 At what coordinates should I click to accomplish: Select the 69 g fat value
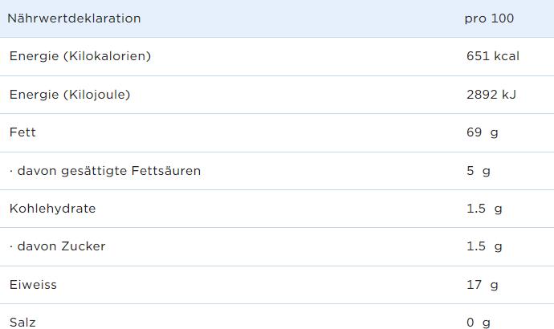click(483, 132)
